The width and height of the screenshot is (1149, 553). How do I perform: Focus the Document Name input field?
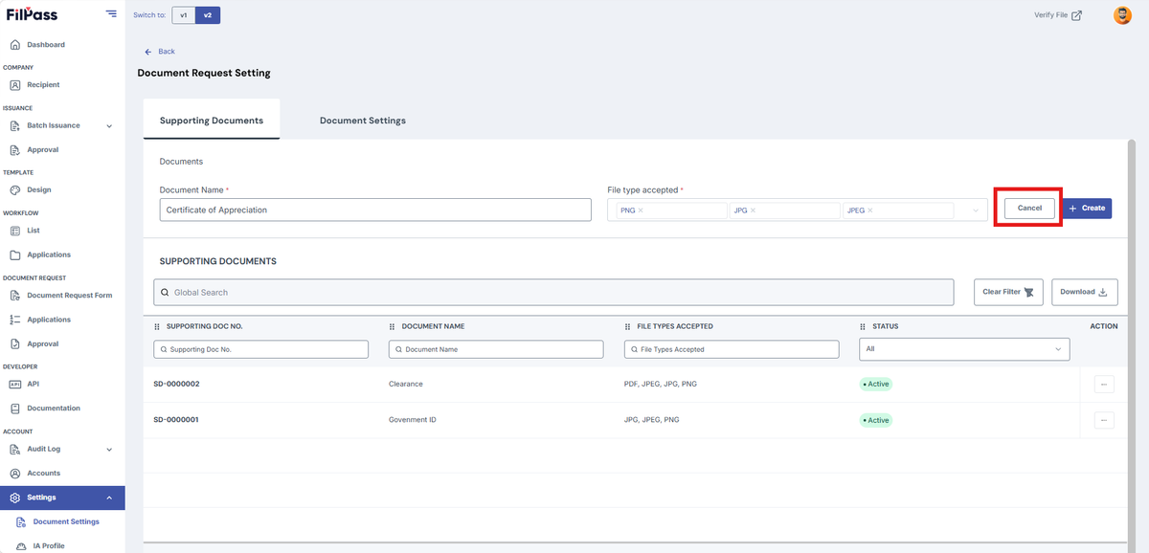(375, 210)
